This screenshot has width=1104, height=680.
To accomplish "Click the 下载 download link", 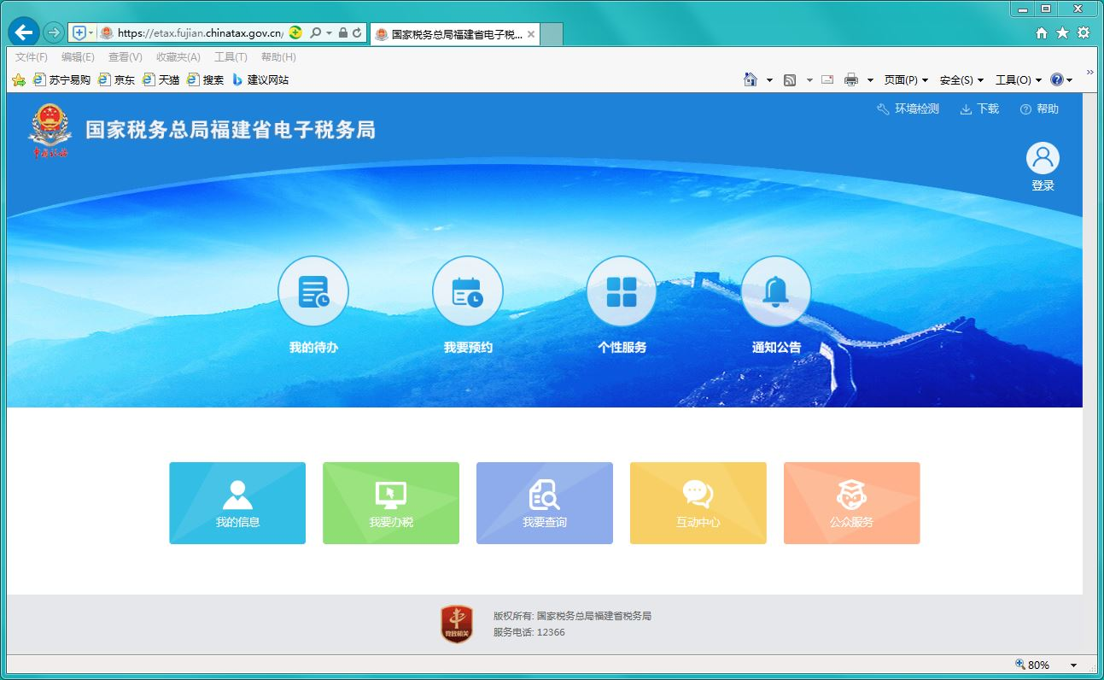I will pyautogui.click(x=979, y=109).
